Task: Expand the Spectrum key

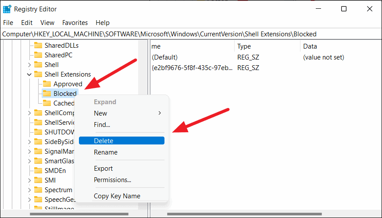Action: (29, 190)
